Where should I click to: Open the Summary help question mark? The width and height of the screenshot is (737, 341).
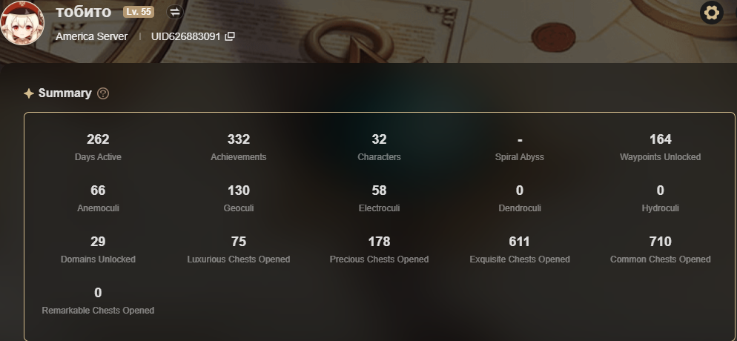[x=103, y=93]
